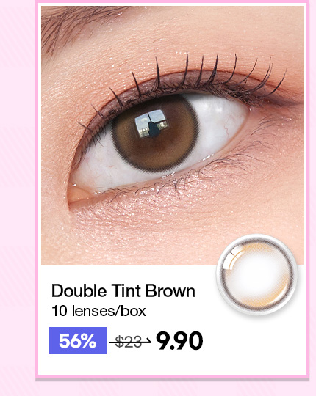Select the 9.90 sale price
This screenshot has height=396, width=316.
(179, 341)
